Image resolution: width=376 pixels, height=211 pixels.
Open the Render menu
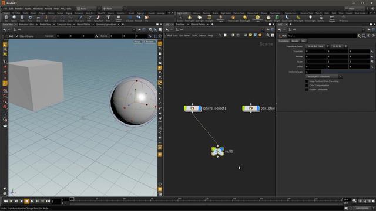click(19, 8)
